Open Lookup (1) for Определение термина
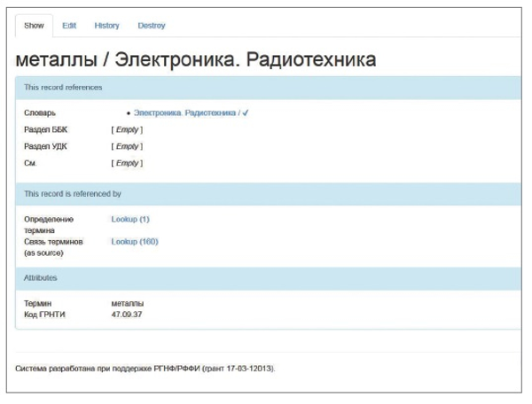 tap(130, 219)
